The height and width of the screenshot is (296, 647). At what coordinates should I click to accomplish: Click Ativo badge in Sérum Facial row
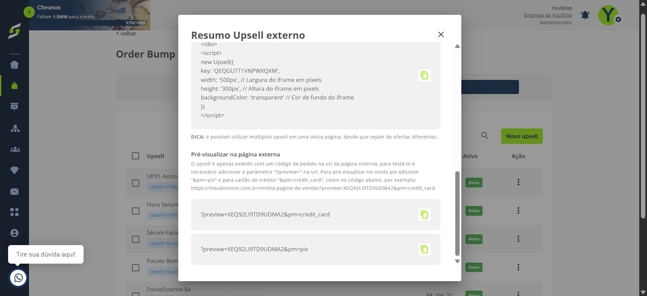[x=474, y=239]
